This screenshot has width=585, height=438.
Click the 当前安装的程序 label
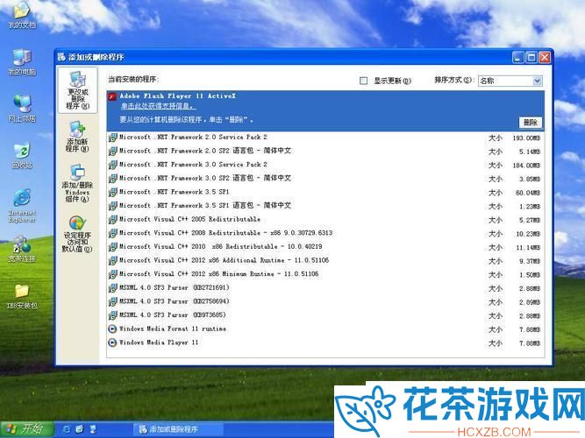133,79
